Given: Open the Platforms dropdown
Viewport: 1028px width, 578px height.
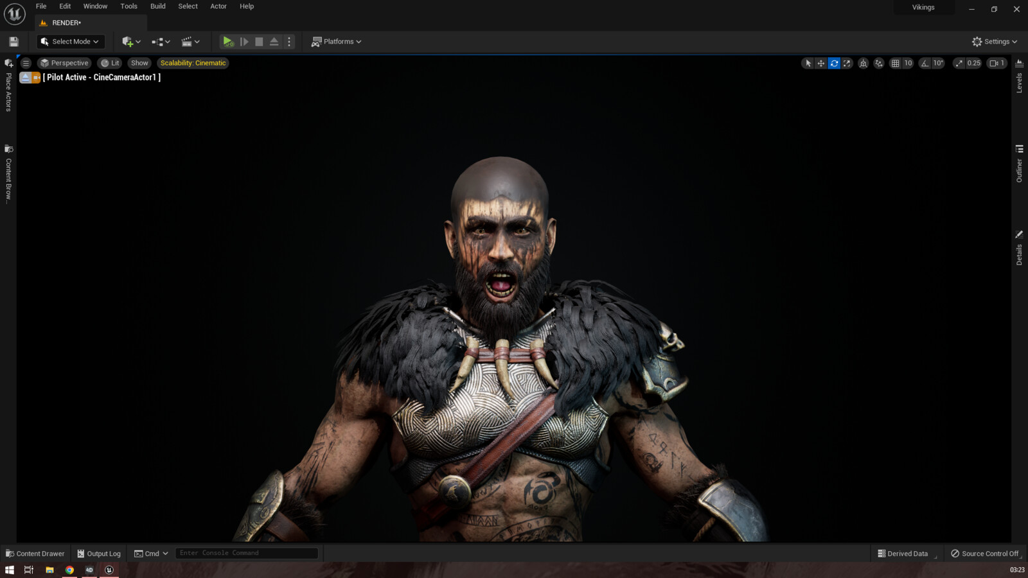Looking at the screenshot, I should 336,42.
